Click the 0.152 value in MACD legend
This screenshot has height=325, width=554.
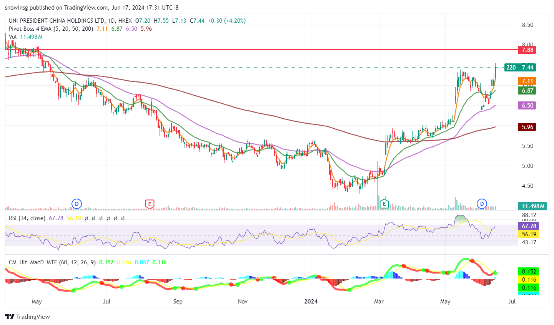[106, 262]
